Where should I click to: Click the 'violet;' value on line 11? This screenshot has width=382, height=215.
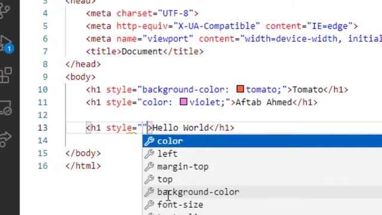tap(207, 102)
